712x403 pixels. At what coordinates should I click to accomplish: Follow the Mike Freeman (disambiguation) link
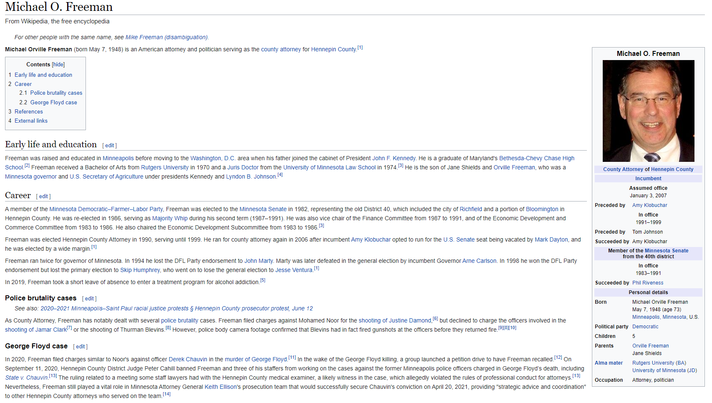pos(166,37)
